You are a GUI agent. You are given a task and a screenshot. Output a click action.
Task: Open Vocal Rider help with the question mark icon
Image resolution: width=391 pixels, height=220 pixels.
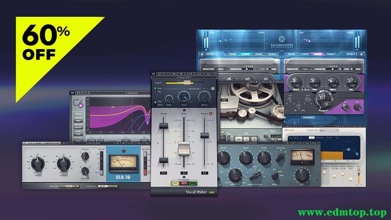click(216, 74)
